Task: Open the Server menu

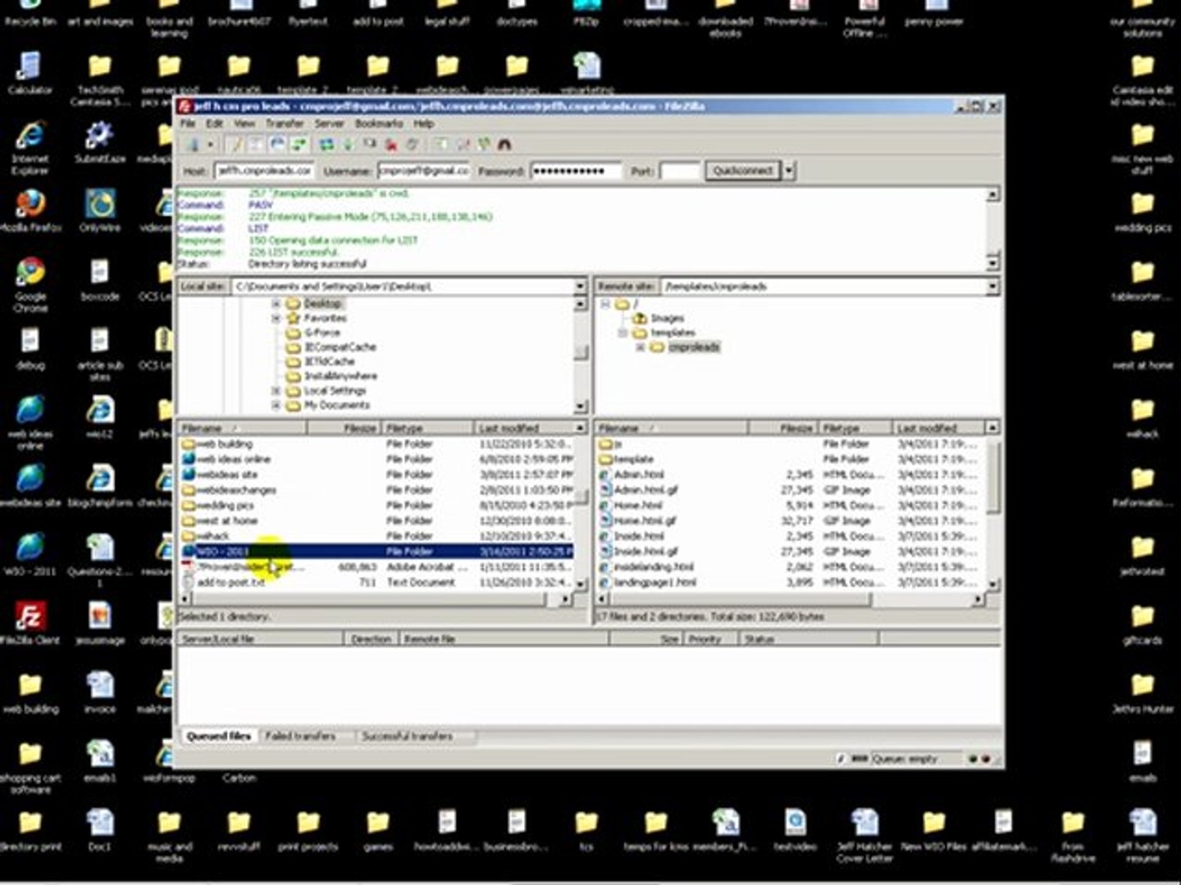Action: point(329,123)
